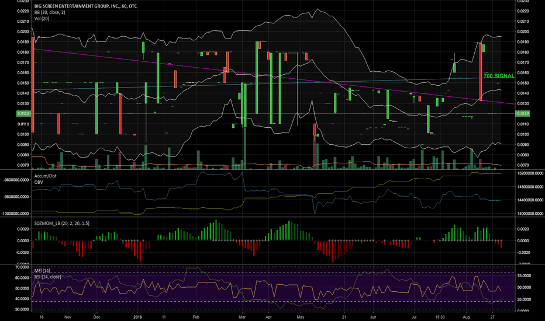Viewport: 545px width, 321px height.
Task: Select the SQZMOM_LB (20, 2, 20, 1.5) label
Action: point(61,224)
